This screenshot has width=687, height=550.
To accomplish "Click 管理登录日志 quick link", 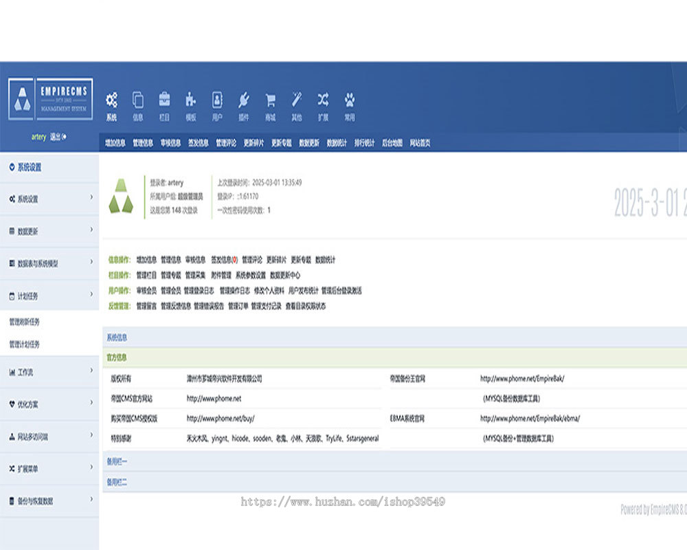I will (x=199, y=291).
